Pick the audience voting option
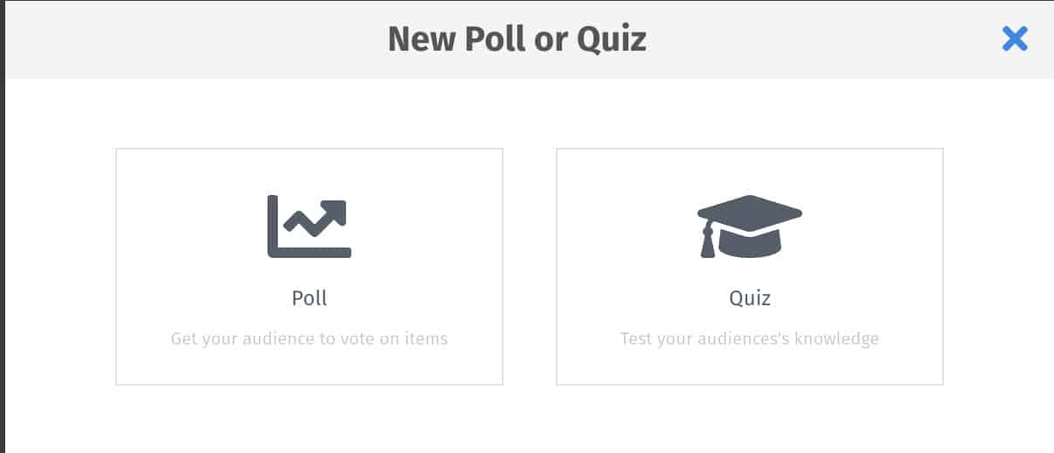 point(309,267)
